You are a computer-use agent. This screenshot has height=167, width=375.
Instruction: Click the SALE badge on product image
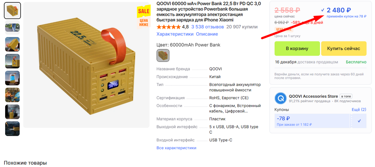[x=144, y=17]
